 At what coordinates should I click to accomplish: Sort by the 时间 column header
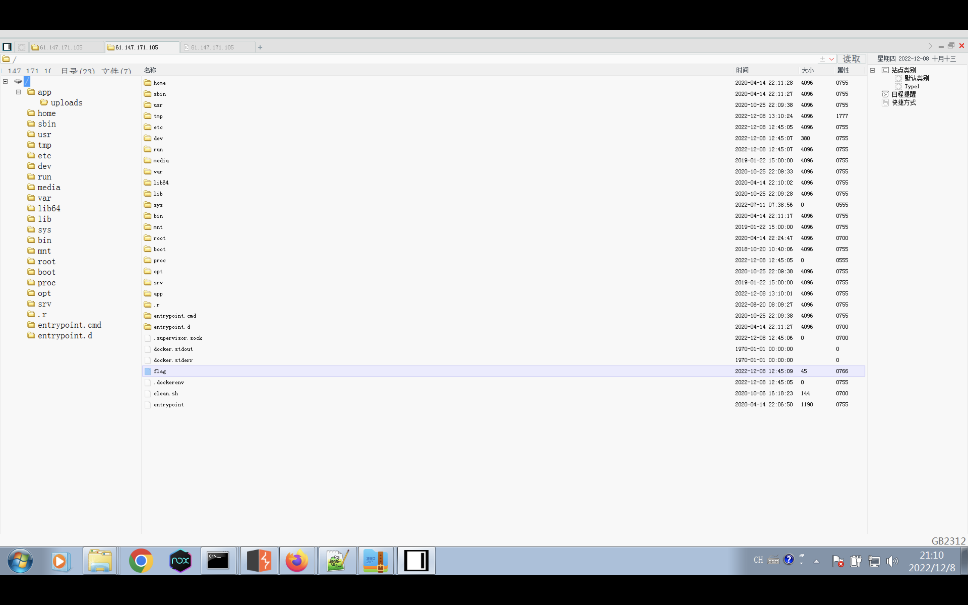point(742,70)
